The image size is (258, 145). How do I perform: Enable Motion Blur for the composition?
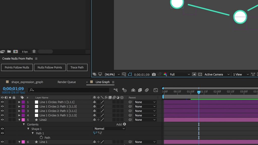[x=147, y=90]
